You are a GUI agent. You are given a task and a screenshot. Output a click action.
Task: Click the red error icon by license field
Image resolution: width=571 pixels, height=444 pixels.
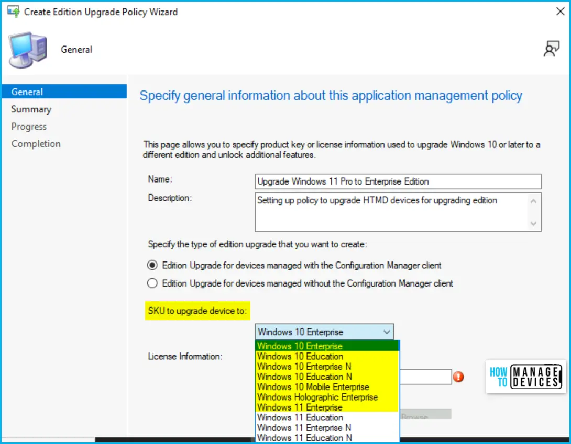click(x=458, y=377)
